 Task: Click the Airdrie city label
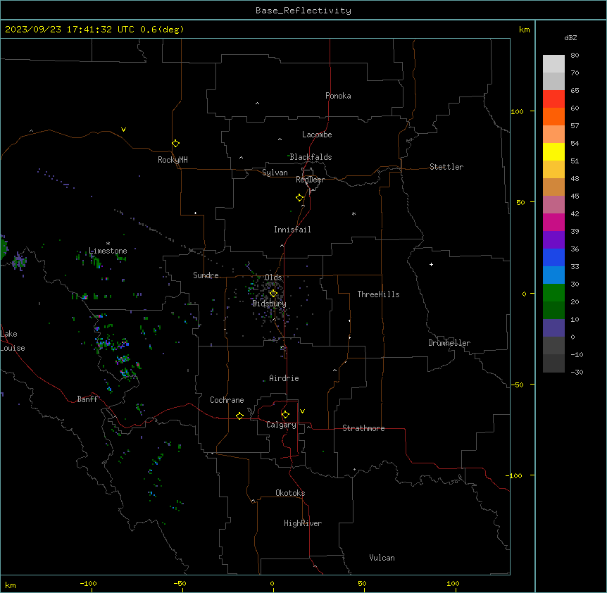(284, 378)
